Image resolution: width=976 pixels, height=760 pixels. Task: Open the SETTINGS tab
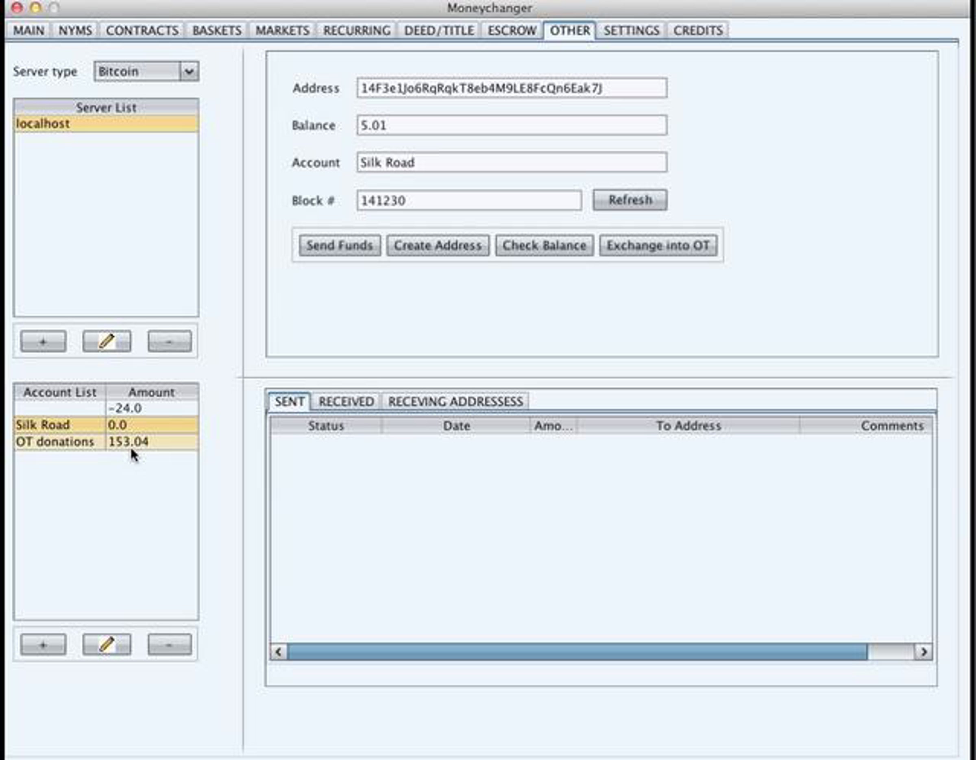[632, 31]
